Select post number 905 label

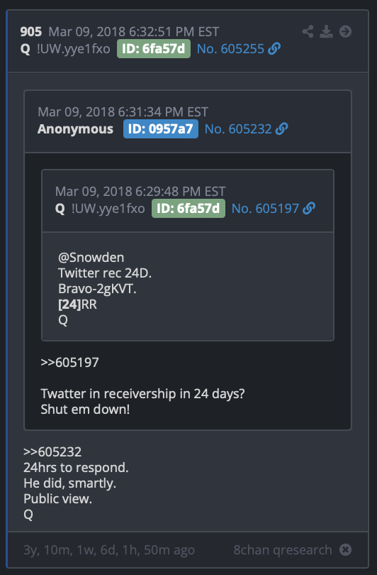tap(31, 32)
